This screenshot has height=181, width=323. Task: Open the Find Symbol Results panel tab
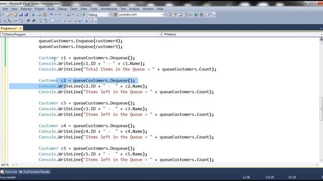pyautogui.click(x=34, y=172)
